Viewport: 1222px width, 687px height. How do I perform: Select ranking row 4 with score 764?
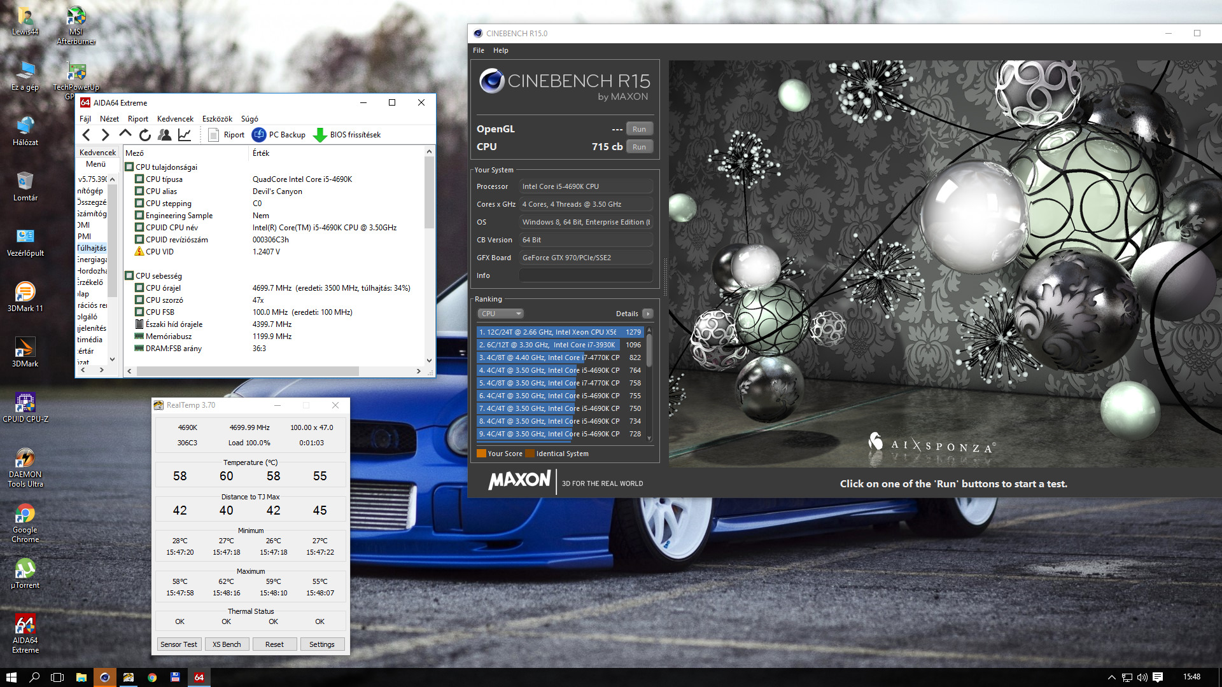coord(560,370)
